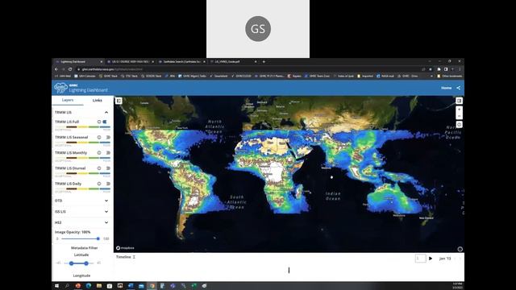Open the Home link in header
The height and width of the screenshot is (290, 516).
(446, 88)
